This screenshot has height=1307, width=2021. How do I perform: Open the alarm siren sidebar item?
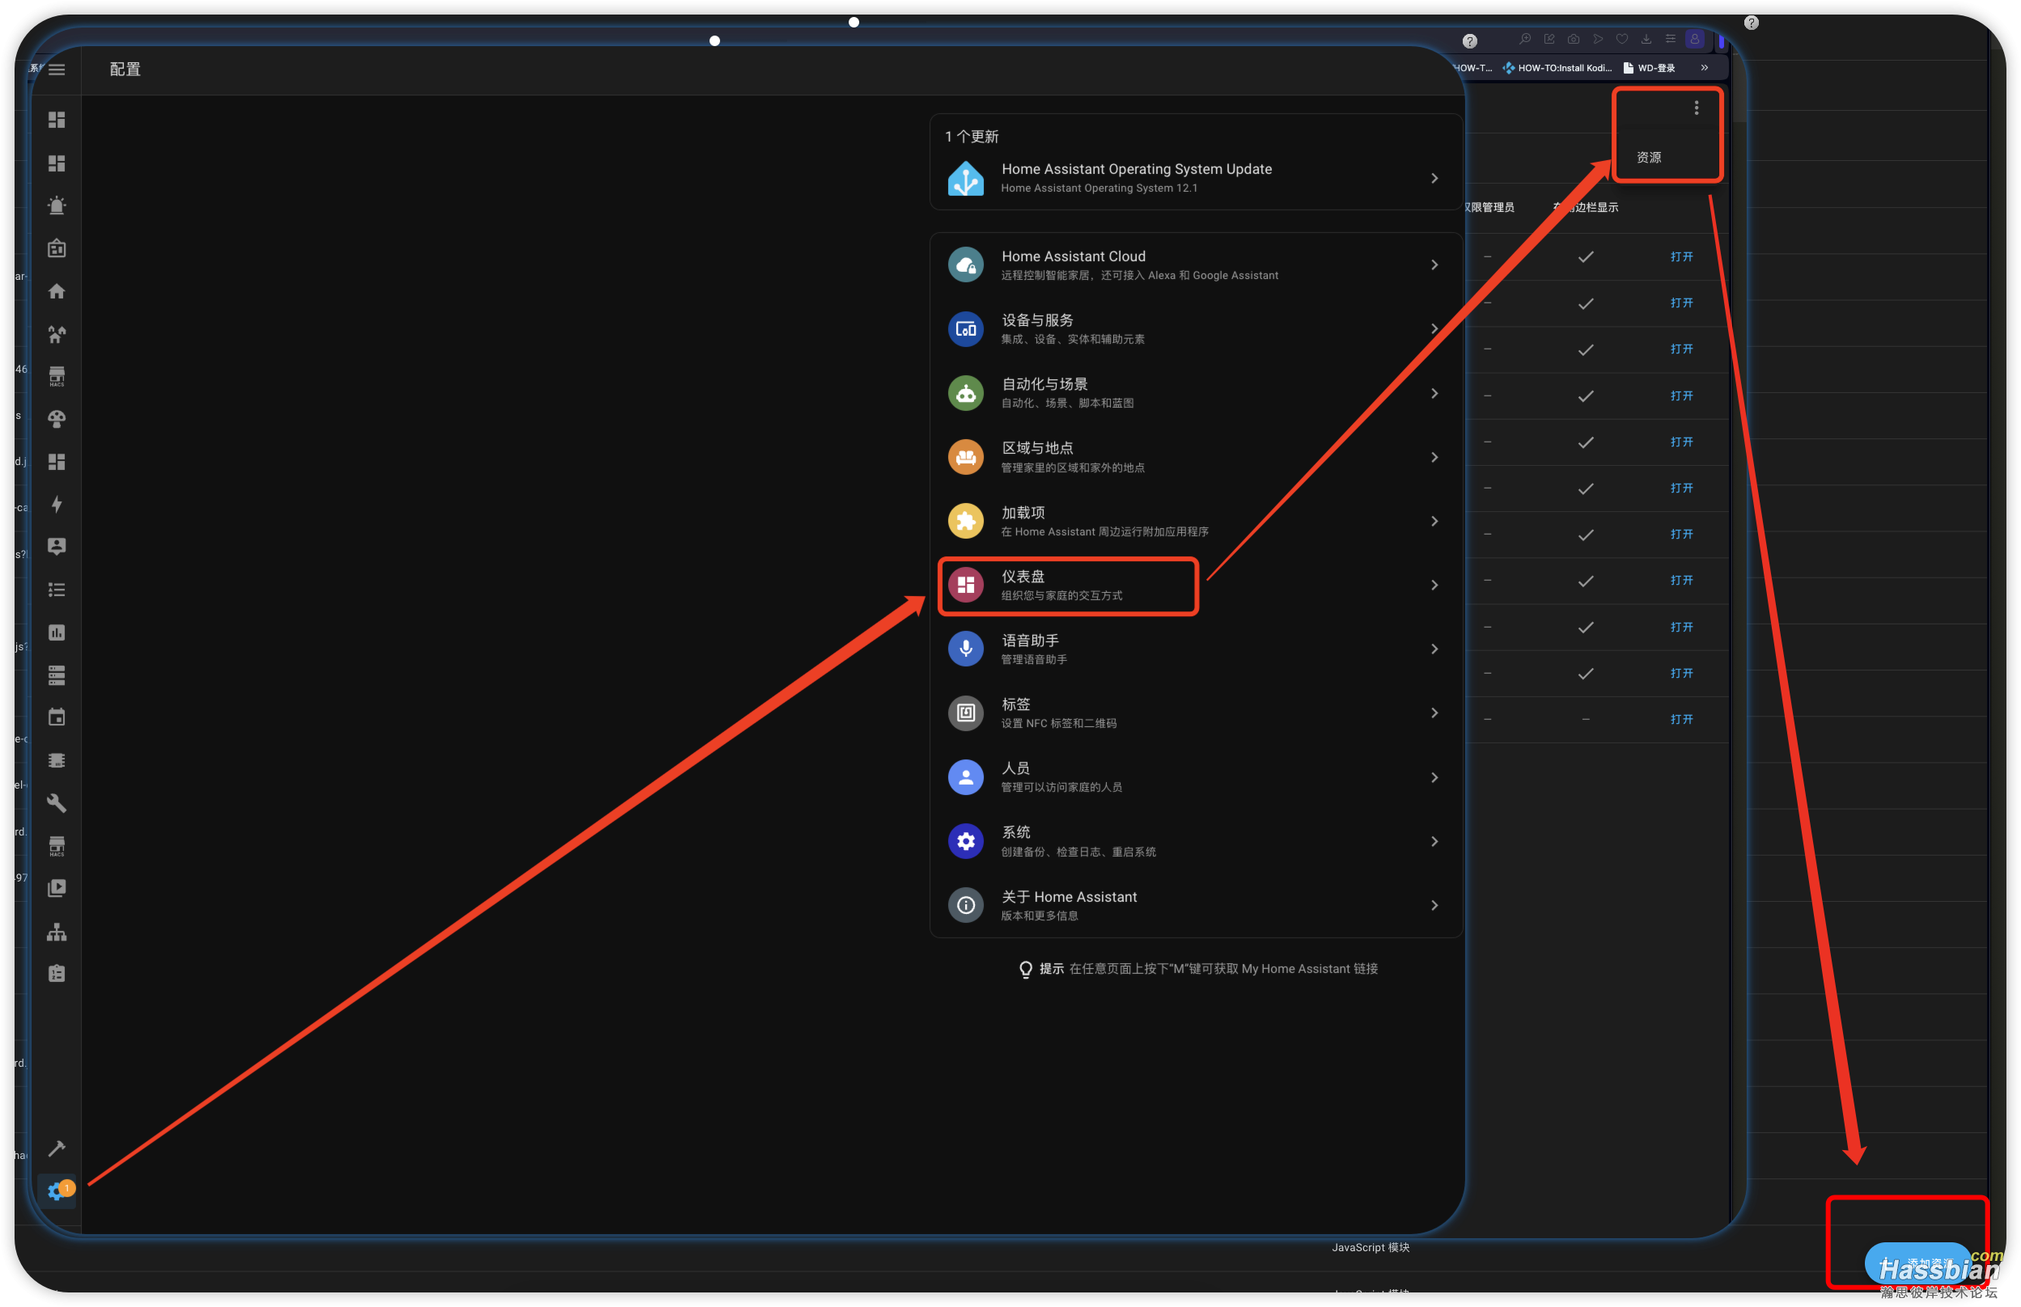coord(57,205)
